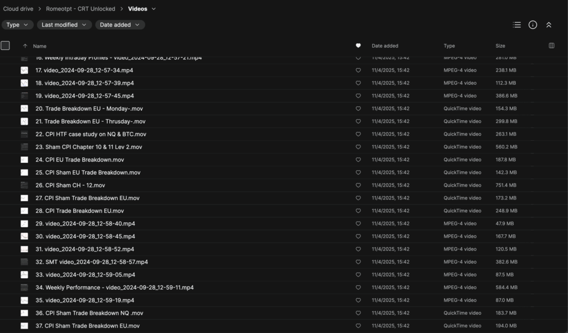Open the info panel icon
The height and width of the screenshot is (333, 568).
tap(532, 25)
